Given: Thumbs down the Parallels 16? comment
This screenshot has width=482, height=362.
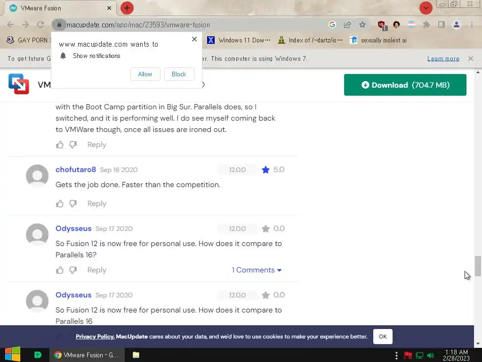Looking at the screenshot, I should tap(73, 270).
